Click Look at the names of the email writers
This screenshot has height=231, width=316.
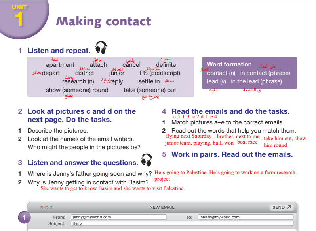point(81,139)
